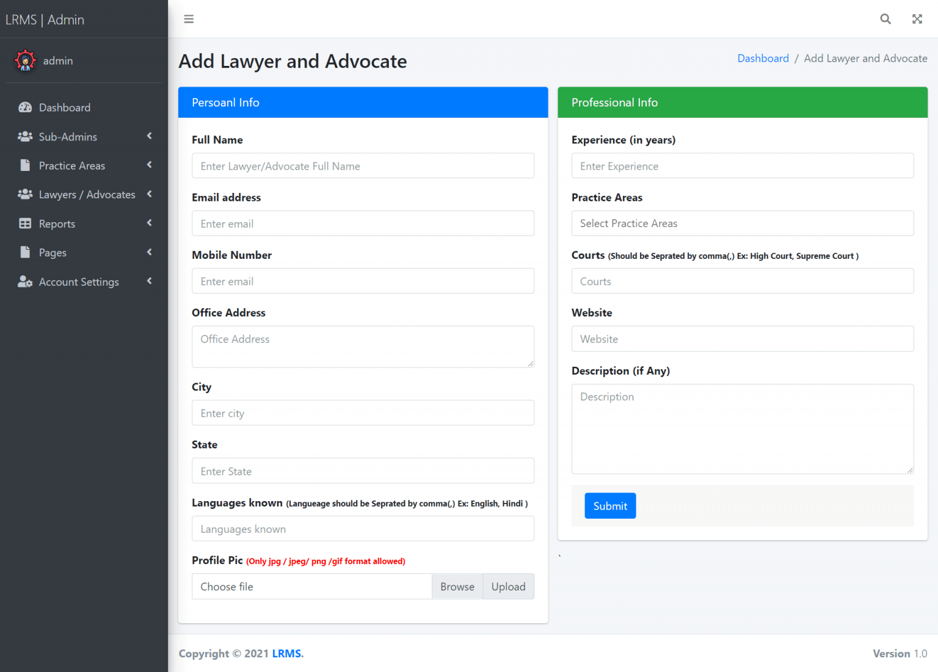Viewport: 938px width, 672px height.
Task: Click the hamburger menu icon
Action: coord(189,19)
